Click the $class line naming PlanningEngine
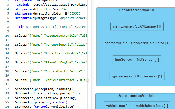The image size is (175, 109). point(51,62)
